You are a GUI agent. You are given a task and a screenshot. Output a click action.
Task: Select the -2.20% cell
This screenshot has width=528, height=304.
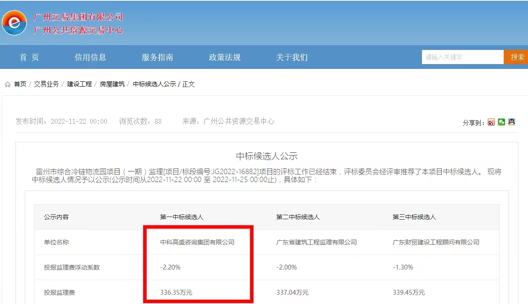click(171, 267)
